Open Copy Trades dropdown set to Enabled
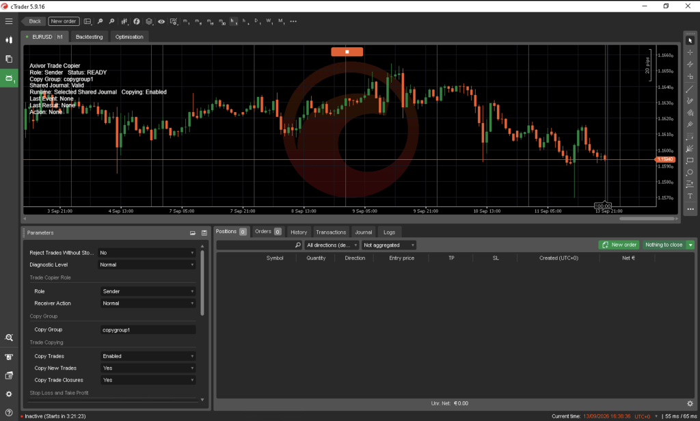Screen dimensions: 700x421 coord(148,356)
